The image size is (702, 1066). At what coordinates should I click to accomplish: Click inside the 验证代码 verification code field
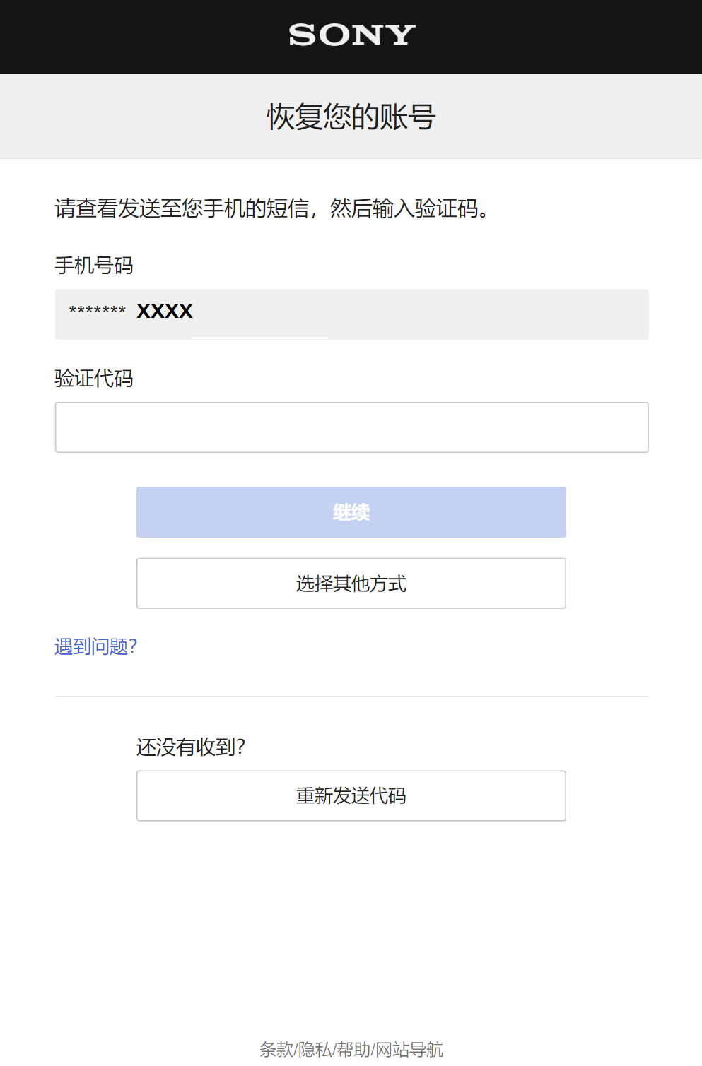coord(351,427)
